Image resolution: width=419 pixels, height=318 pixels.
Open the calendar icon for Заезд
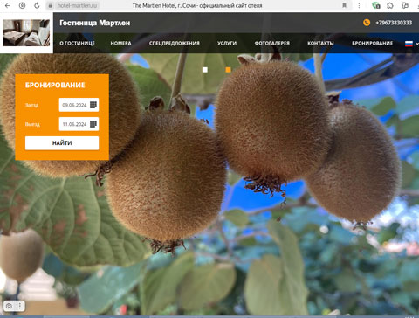(x=93, y=105)
